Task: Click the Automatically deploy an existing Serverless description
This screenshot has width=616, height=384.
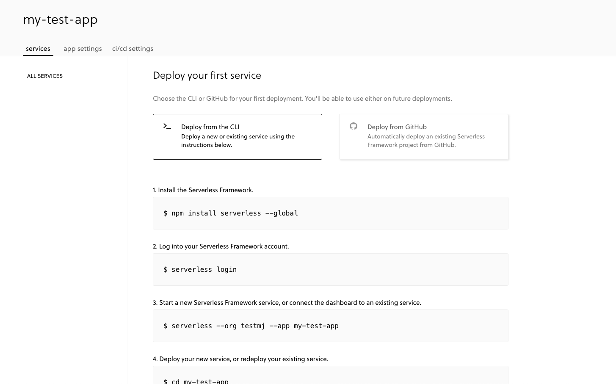Action: [426, 141]
